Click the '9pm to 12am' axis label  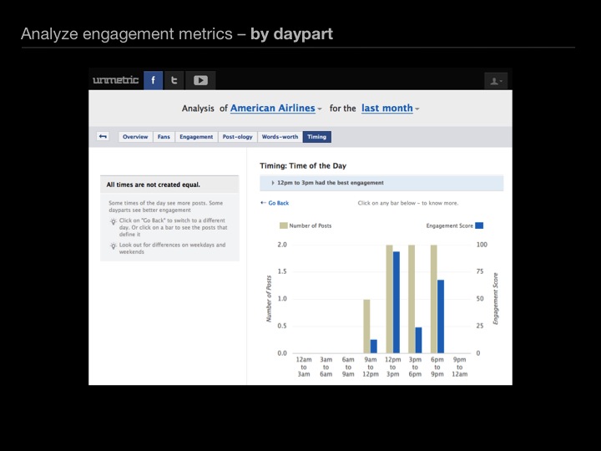point(459,367)
